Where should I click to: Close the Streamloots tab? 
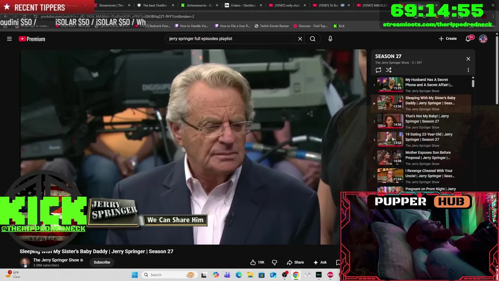pyautogui.click(x=129, y=5)
